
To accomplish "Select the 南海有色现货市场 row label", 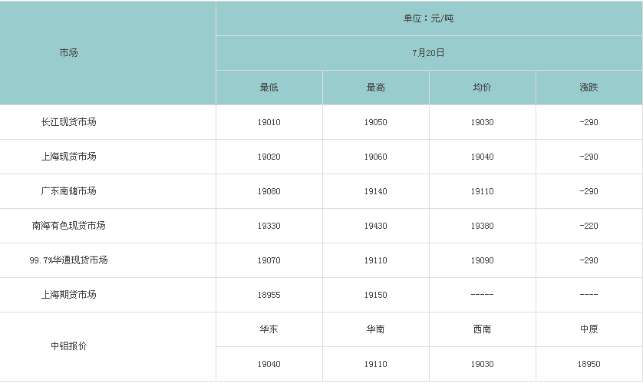I will point(68,225).
